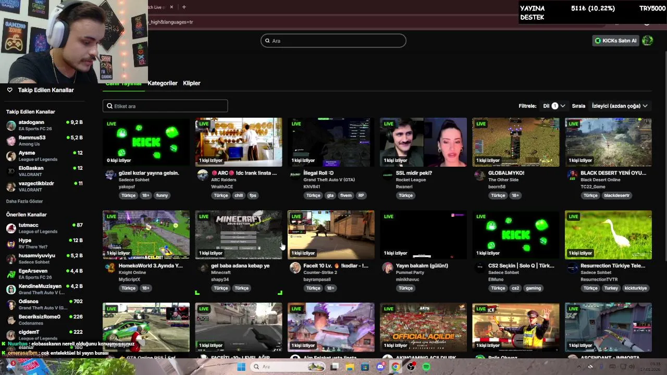Open File Explorer from the taskbar

coord(350,367)
